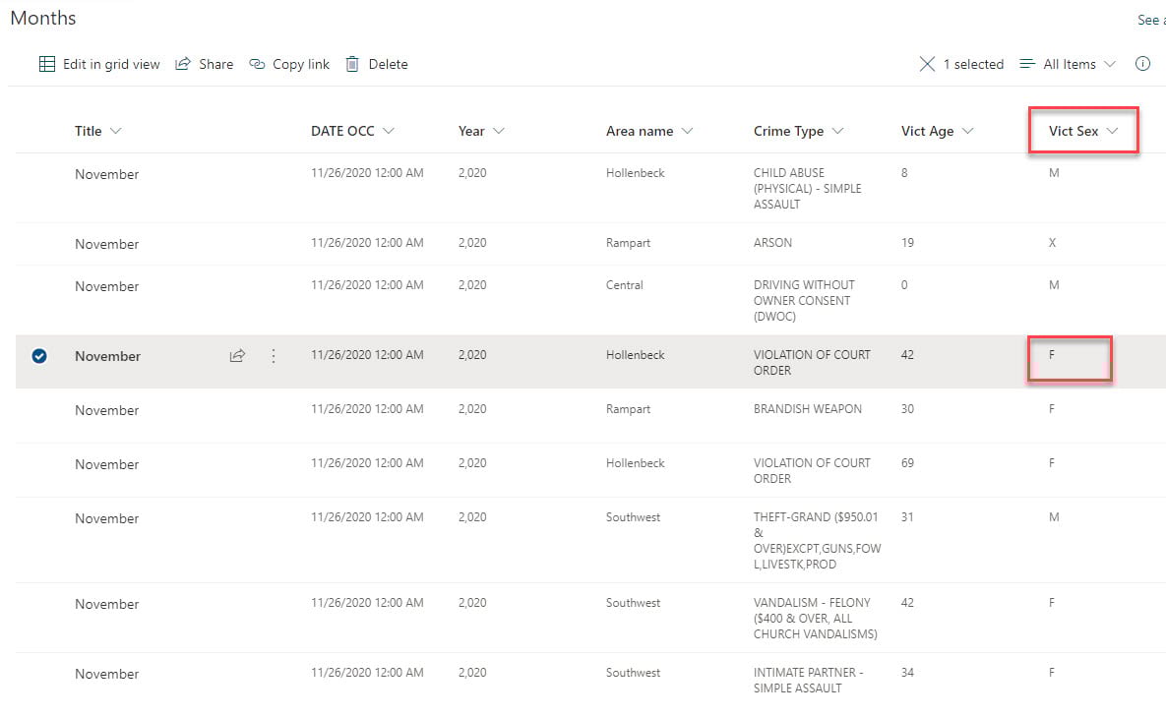Click the Edit in grid view icon
The height and width of the screenshot is (718, 1166).
pyautogui.click(x=47, y=64)
